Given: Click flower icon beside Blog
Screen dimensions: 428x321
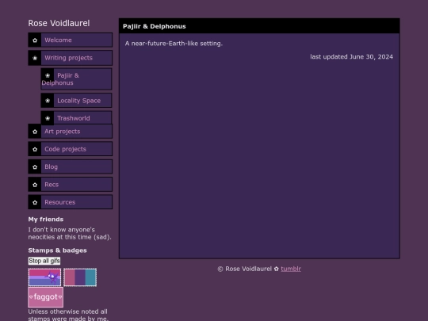Looking at the screenshot, I should point(35,167).
